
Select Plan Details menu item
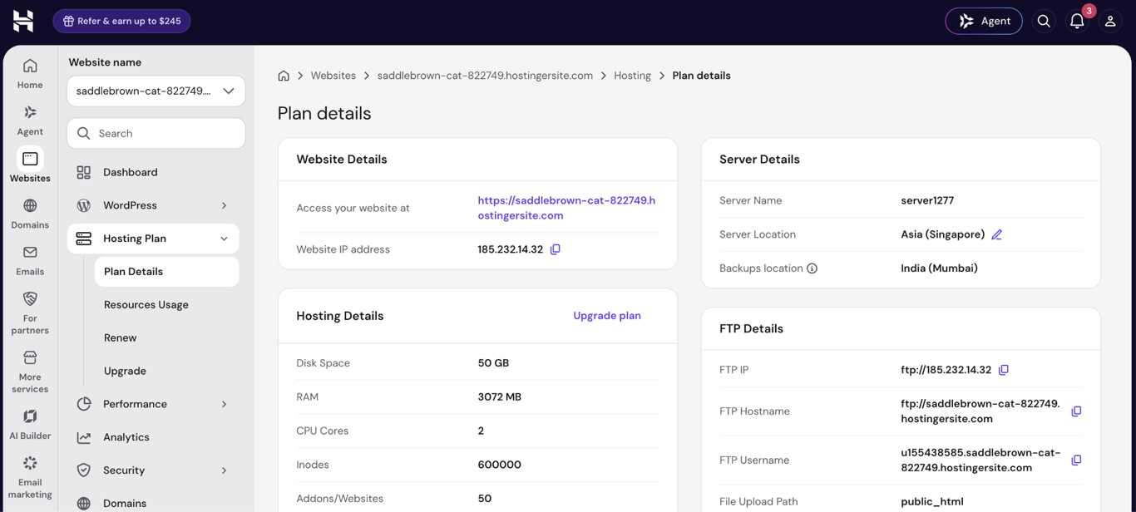(166, 272)
